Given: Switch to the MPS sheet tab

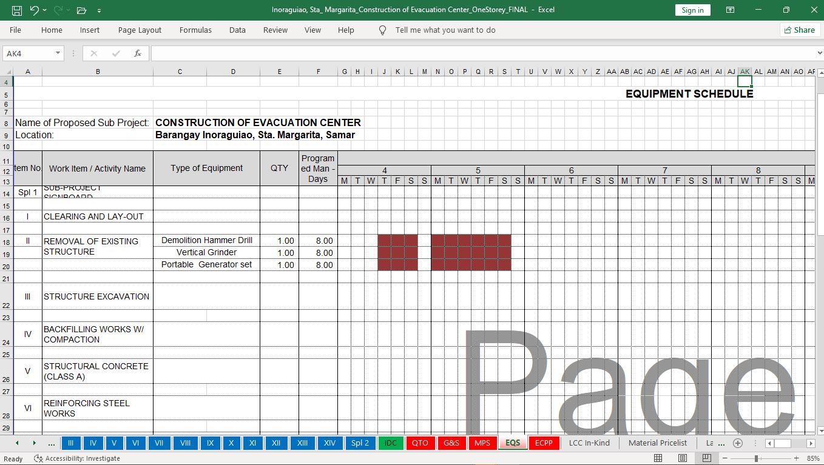Looking at the screenshot, I should (x=482, y=443).
